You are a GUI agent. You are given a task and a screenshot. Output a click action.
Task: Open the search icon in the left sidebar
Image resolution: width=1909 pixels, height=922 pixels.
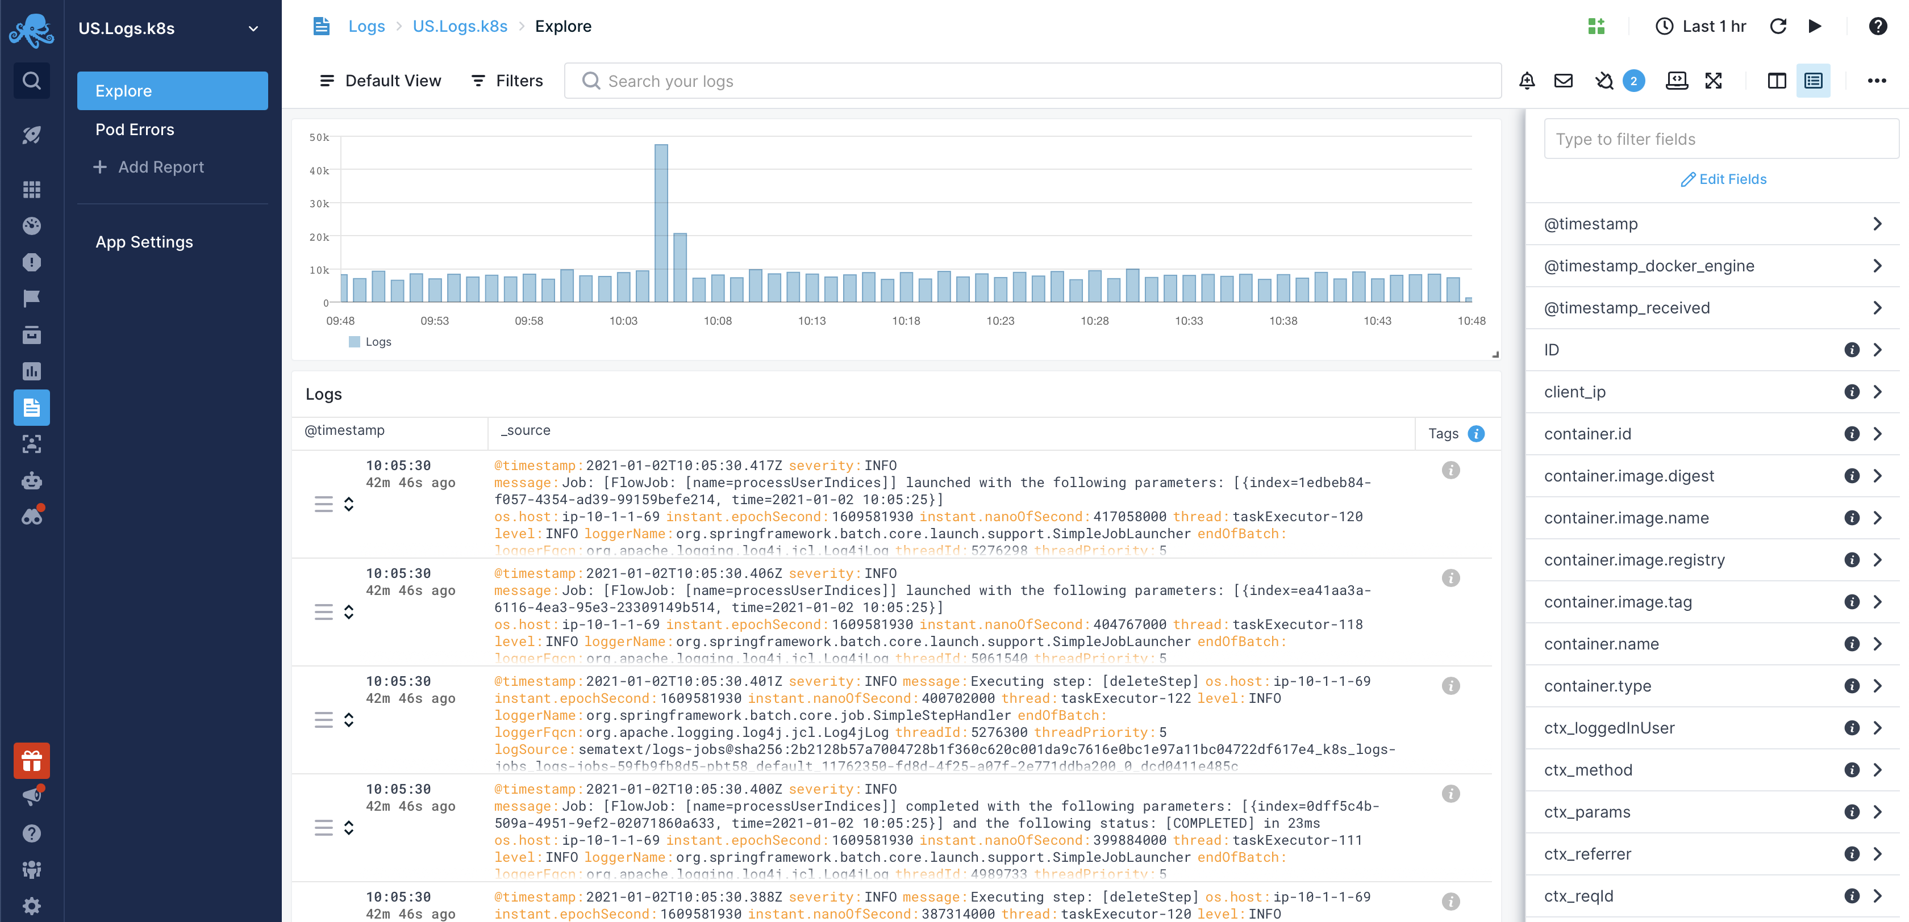(x=31, y=80)
